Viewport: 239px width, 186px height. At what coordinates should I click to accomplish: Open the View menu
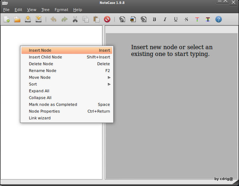31,10
